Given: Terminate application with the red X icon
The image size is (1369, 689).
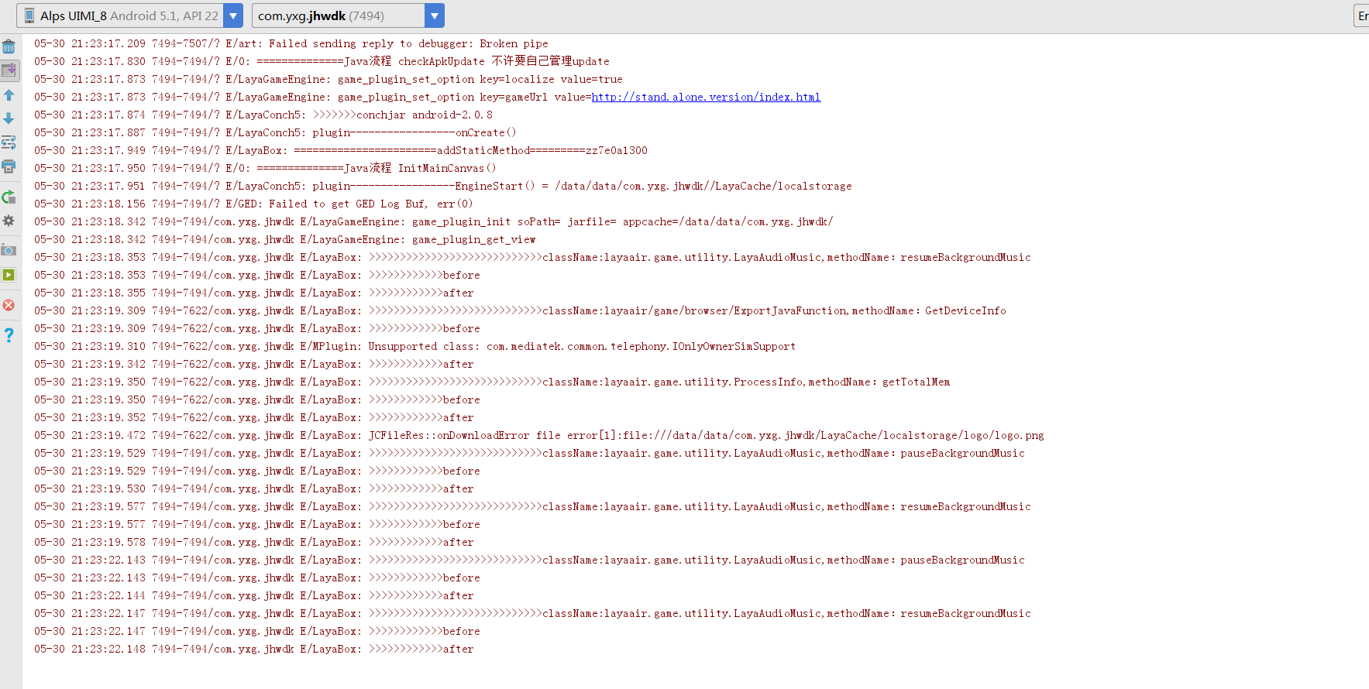Looking at the screenshot, I should [x=9, y=305].
